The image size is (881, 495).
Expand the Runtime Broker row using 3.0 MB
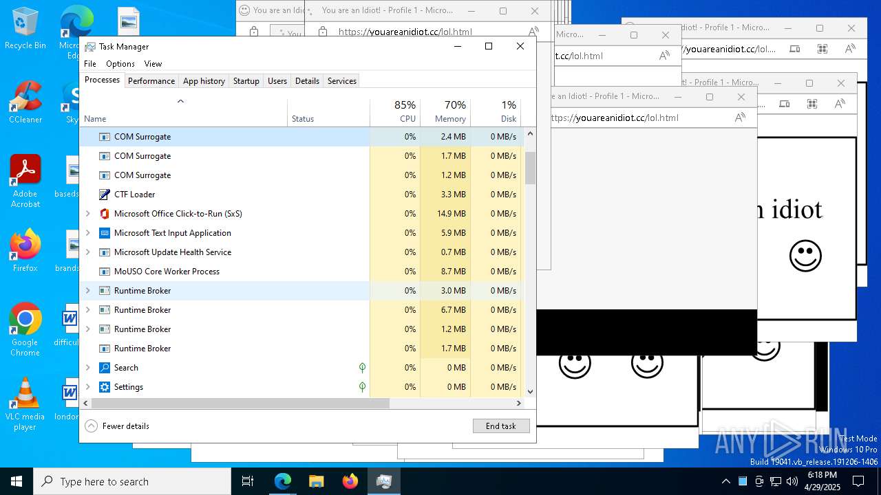pyautogui.click(x=87, y=291)
